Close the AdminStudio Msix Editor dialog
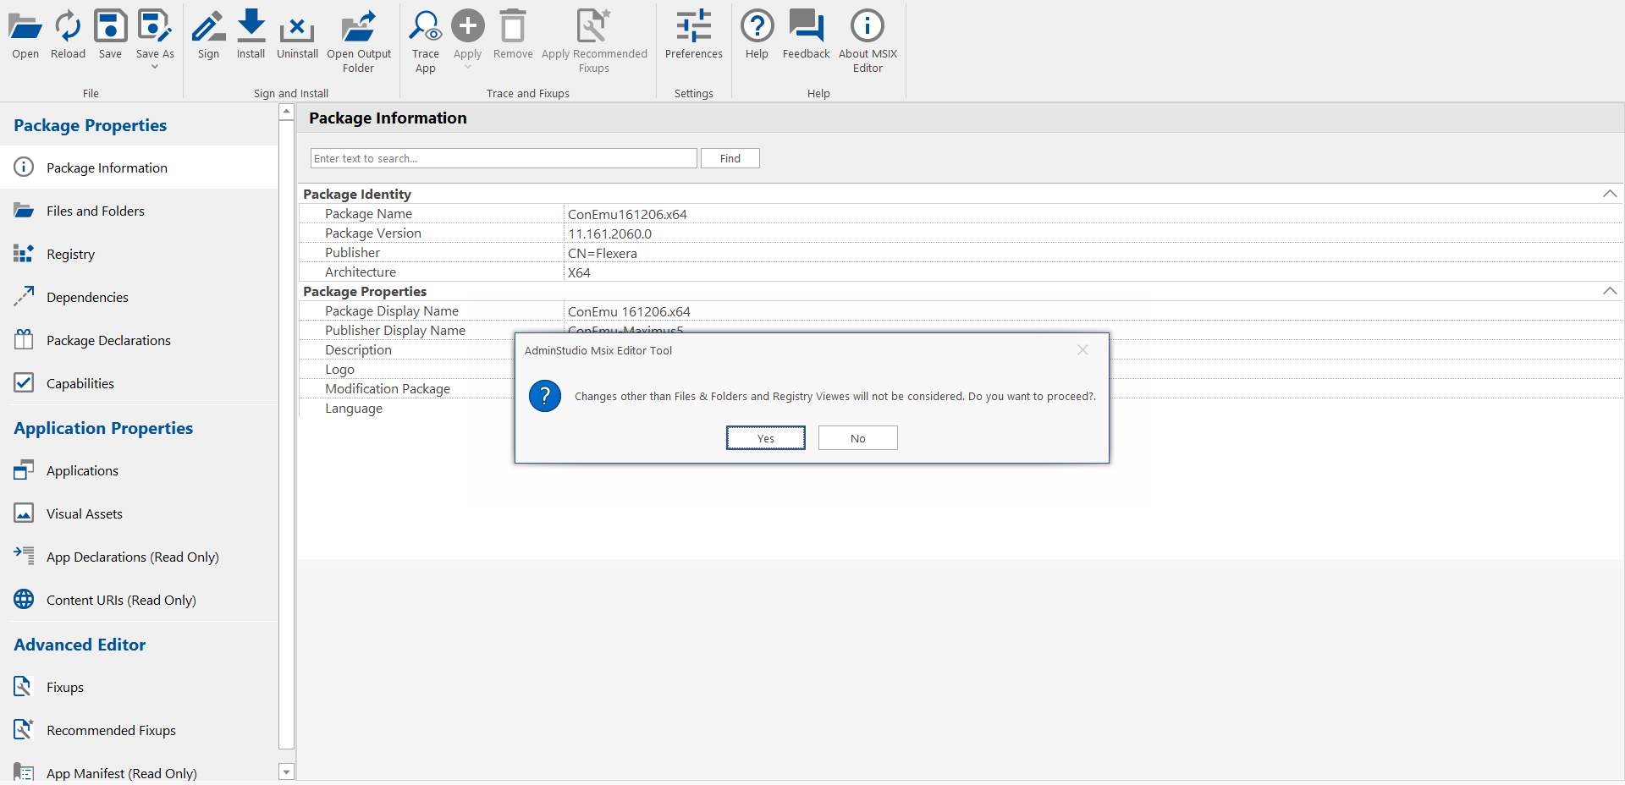Viewport: 1625px width, 785px height. [x=1082, y=350]
